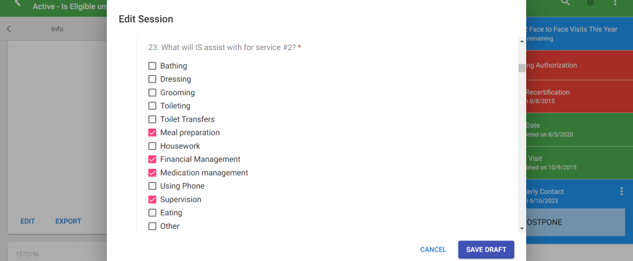The image size is (633, 261).
Task: Click the left chevron beside Info
Action: click(9, 29)
